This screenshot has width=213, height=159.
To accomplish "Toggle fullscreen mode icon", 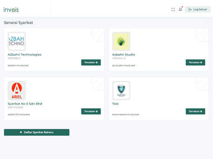I will click(173, 10).
